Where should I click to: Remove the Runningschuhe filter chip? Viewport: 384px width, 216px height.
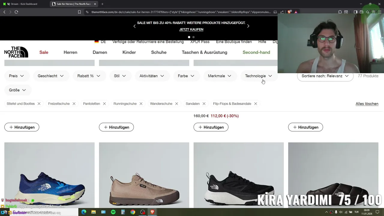141,103
